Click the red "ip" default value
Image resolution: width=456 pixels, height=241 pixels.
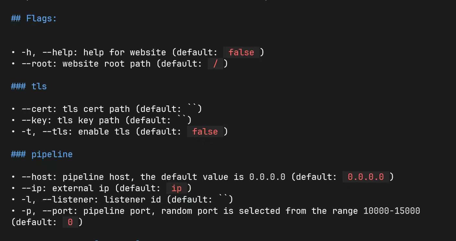pos(176,188)
